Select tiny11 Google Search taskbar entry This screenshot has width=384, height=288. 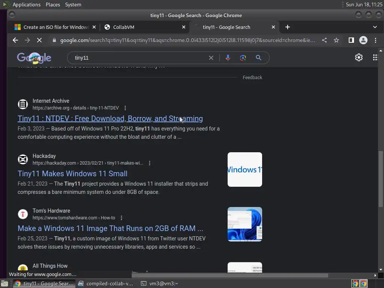click(x=44, y=283)
